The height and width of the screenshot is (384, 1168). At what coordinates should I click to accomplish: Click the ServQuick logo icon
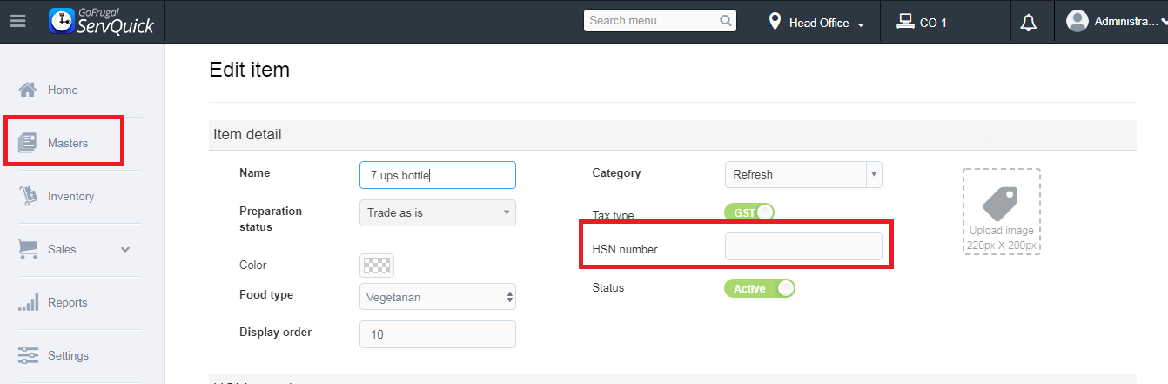coord(61,21)
